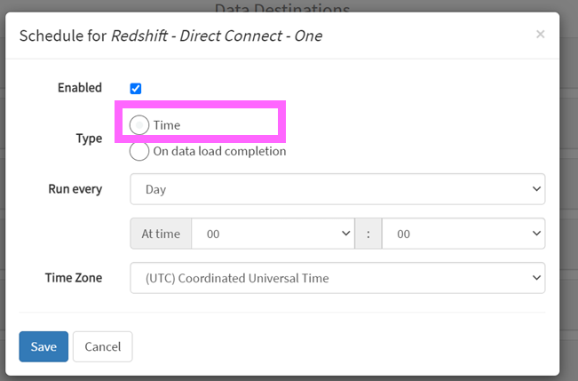Click the Run every field label
The image size is (578, 381).
(75, 189)
